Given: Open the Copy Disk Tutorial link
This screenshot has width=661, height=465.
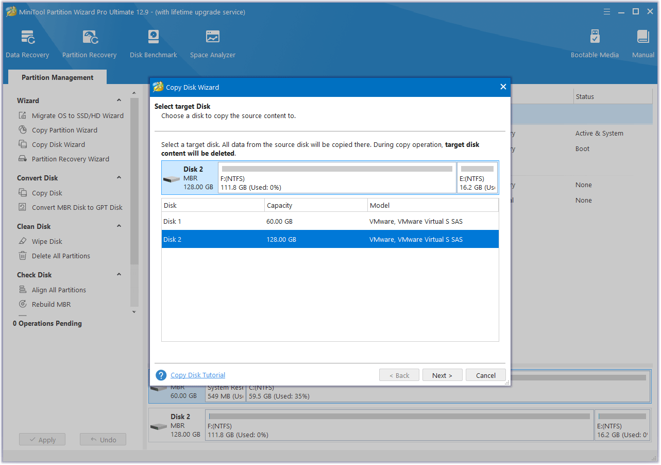Looking at the screenshot, I should tap(198, 375).
